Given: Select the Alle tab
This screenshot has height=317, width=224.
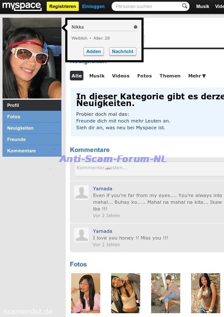Looking at the screenshot, I should pos(77,76).
